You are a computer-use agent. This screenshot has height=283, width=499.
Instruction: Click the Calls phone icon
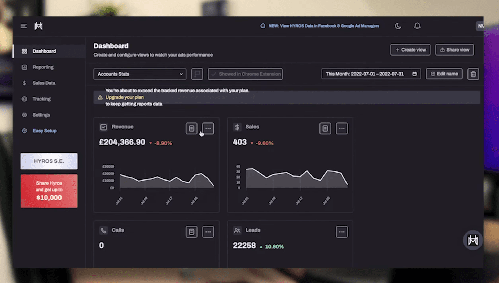(x=103, y=230)
